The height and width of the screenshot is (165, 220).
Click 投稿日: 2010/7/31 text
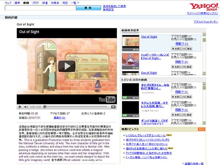pyautogui.click(x=29, y=118)
